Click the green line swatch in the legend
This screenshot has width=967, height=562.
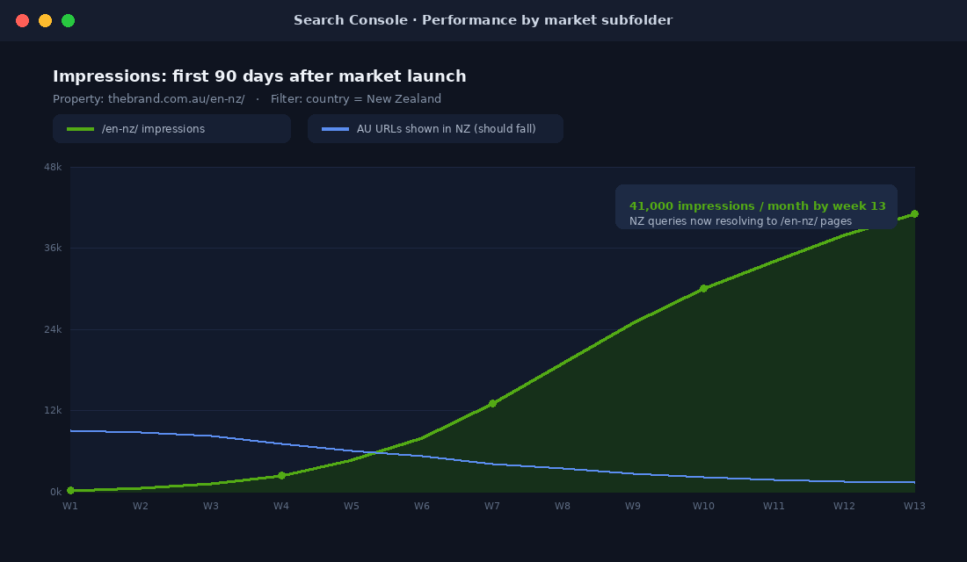80,129
